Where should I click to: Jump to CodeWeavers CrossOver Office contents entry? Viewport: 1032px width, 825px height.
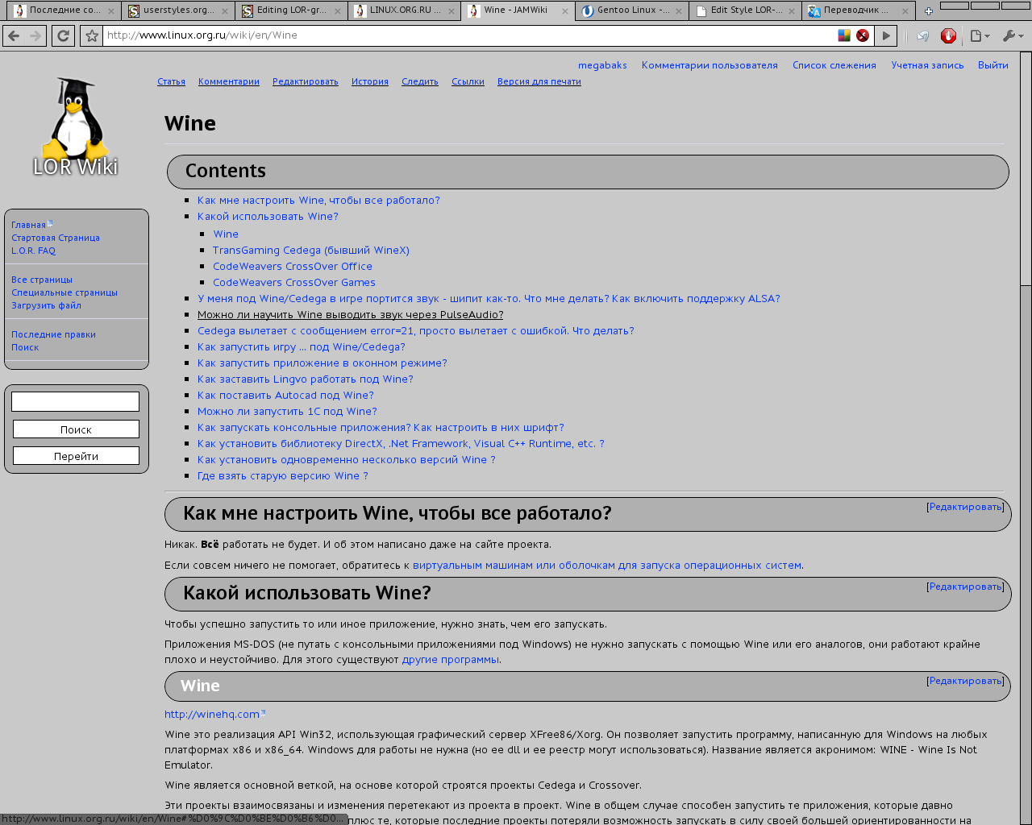[x=293, y=267]
